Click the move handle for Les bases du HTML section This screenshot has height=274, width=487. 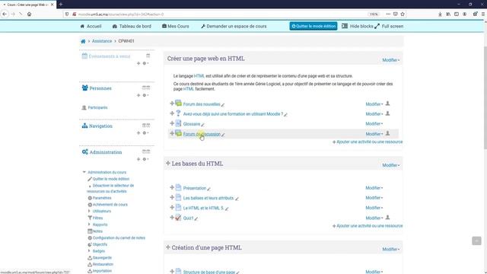168,163
